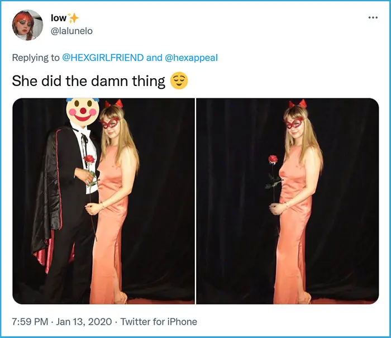Visit the @lalunelo handle
Viewport: 391px width, 338px height.
(x=72, y=31)
